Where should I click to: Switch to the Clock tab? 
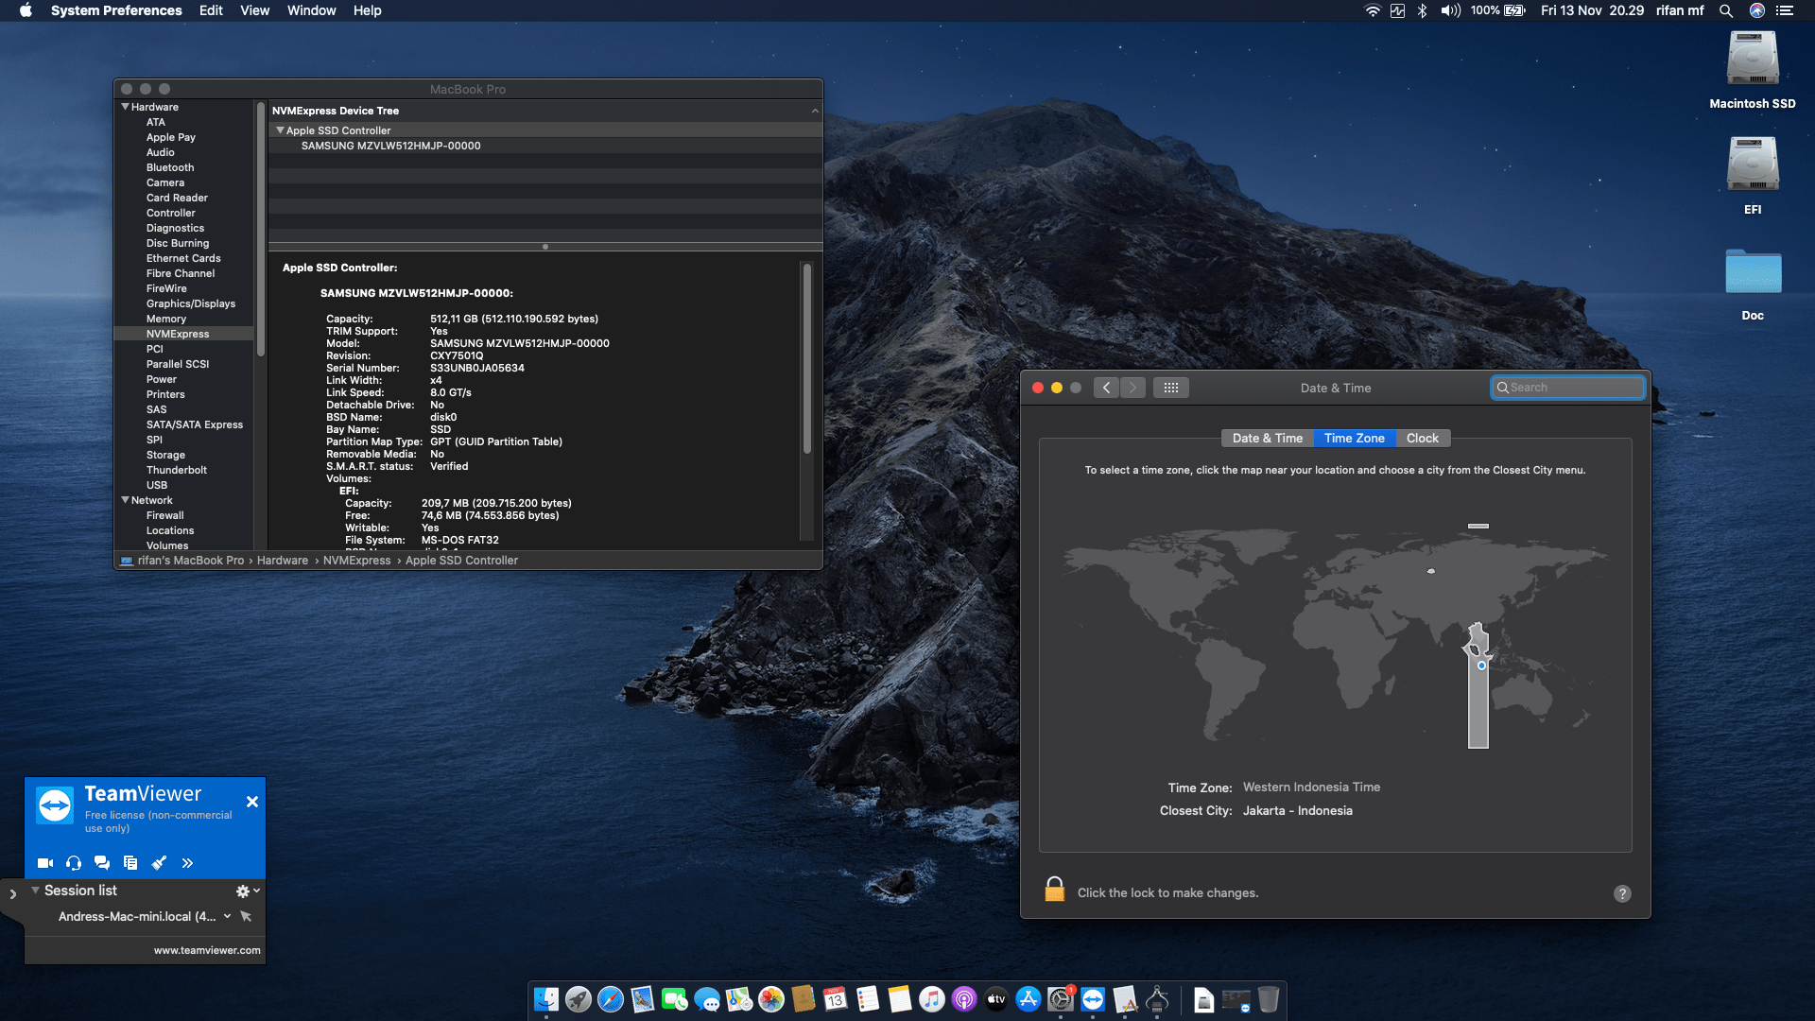click(x=1422, y=438)
